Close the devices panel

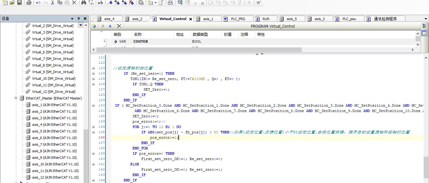(x=85, y=19)
